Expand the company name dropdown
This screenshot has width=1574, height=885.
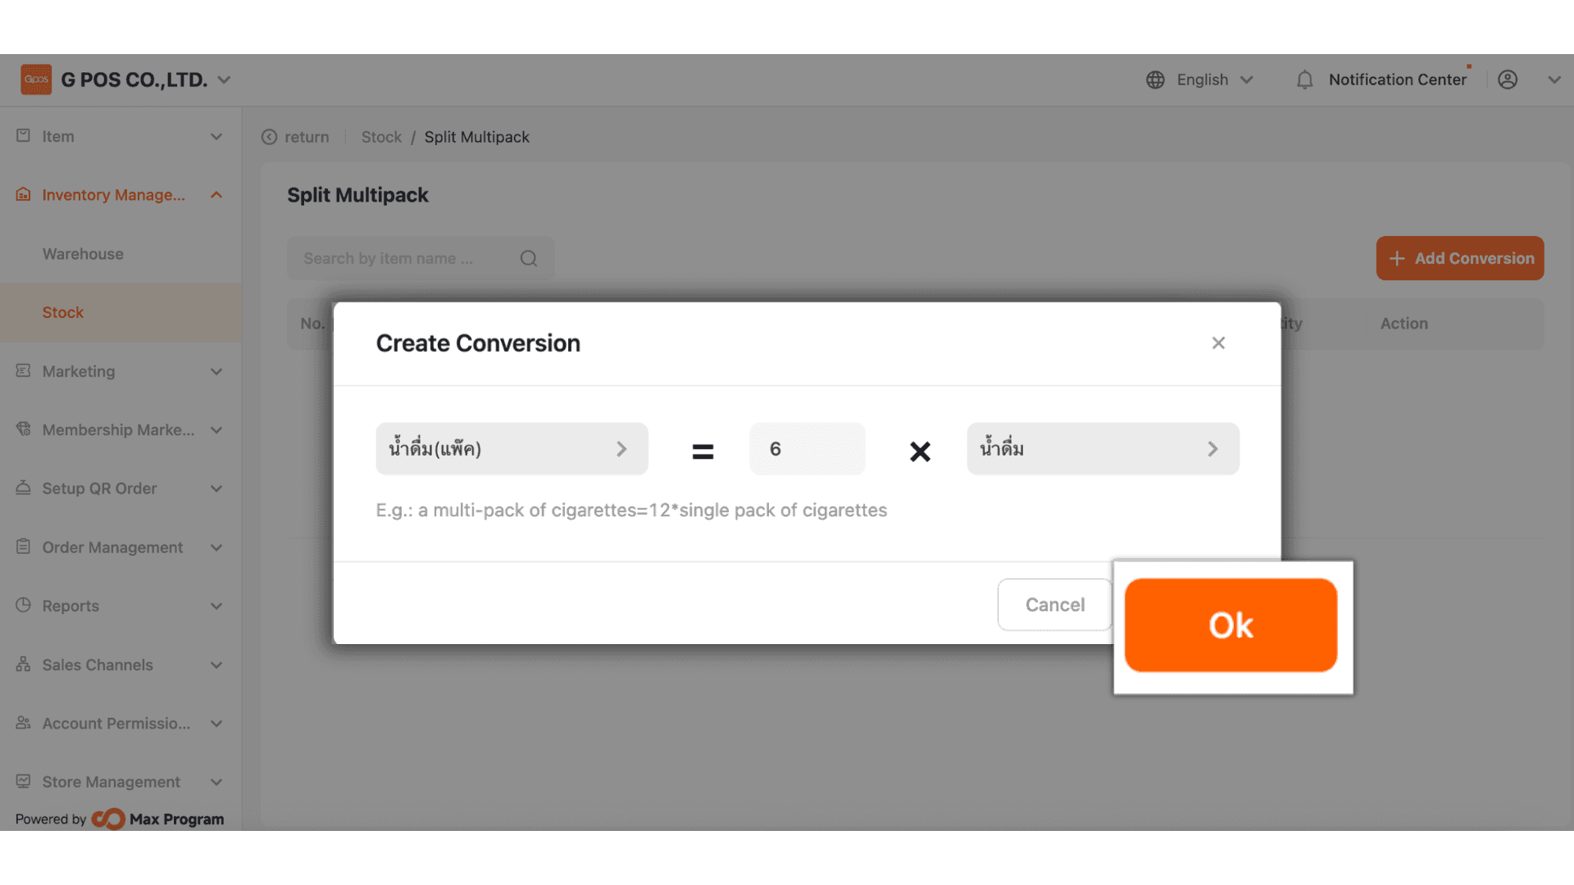pyautogui.click(x=225, y=79)
